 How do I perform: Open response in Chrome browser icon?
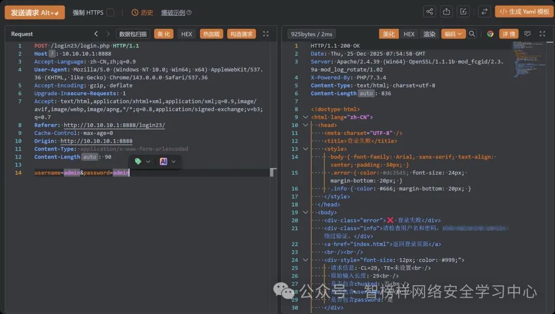490,33
